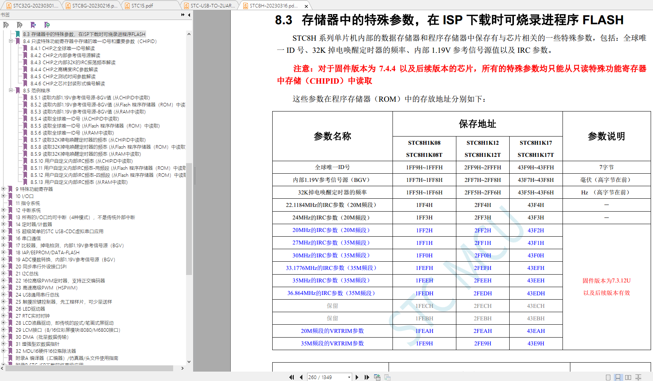Collapse the bookmarks panel with left triangle
Viewport: 653px width, 381px height.
pos(189,15)
